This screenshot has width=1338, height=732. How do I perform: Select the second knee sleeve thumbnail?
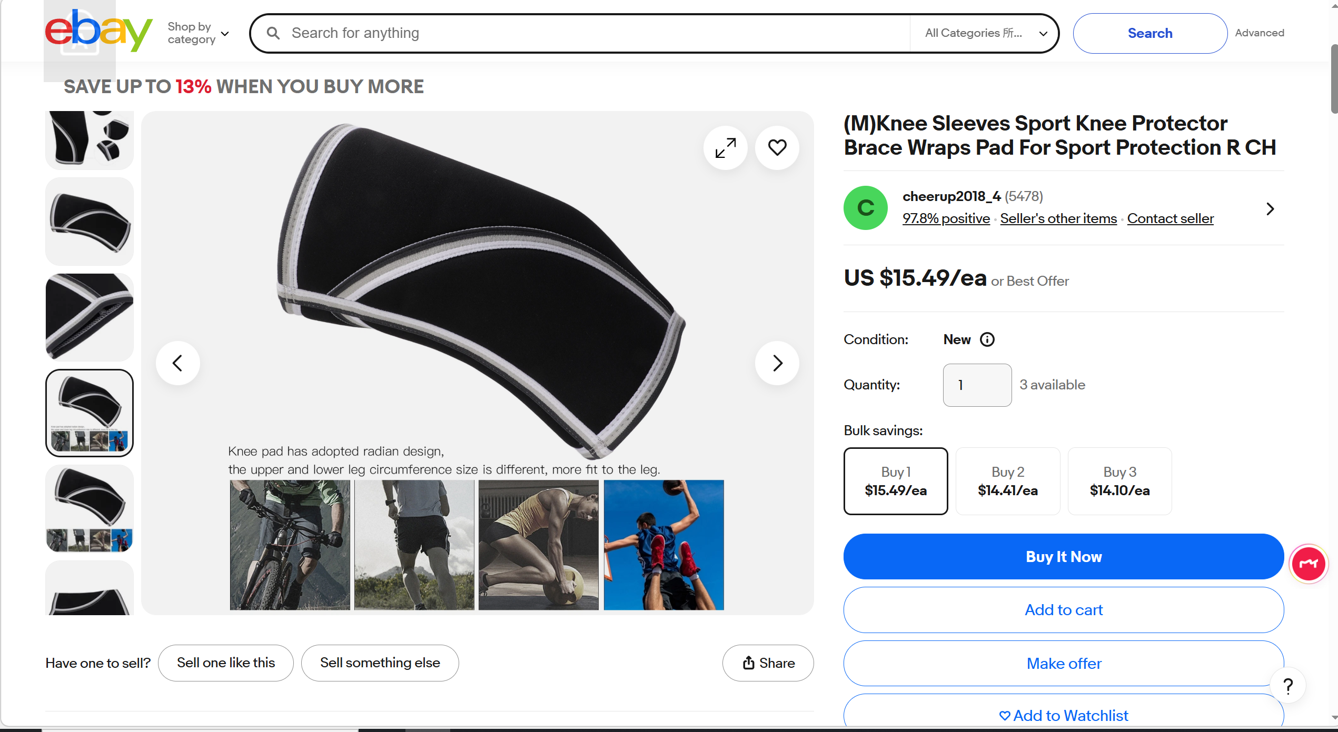(x=90, y=222)
